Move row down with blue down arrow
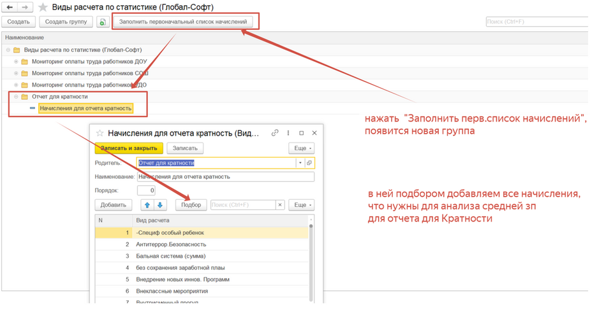 point(160,205)
